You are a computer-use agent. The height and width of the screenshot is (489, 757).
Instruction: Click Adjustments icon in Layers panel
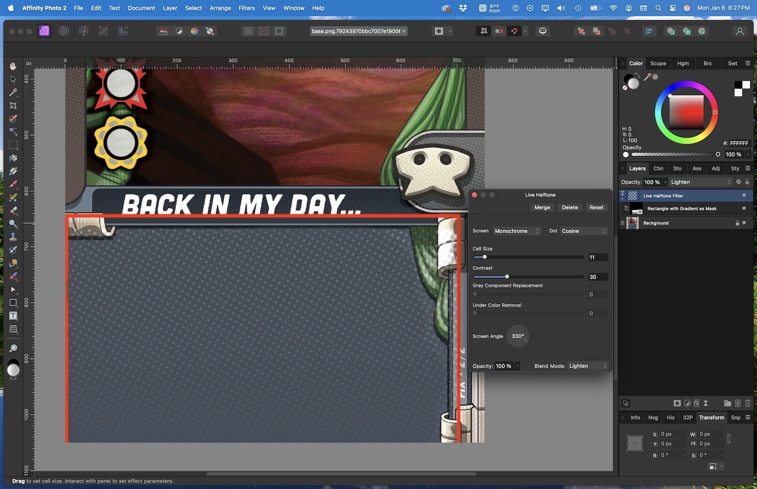pyautogui.click(x=687, y=403)
